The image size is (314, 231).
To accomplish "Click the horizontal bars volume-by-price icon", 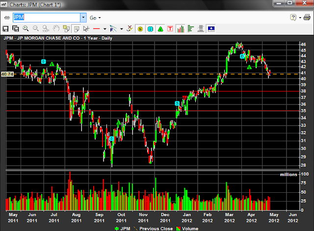I will pyautogui.click(x=191, y=29).
